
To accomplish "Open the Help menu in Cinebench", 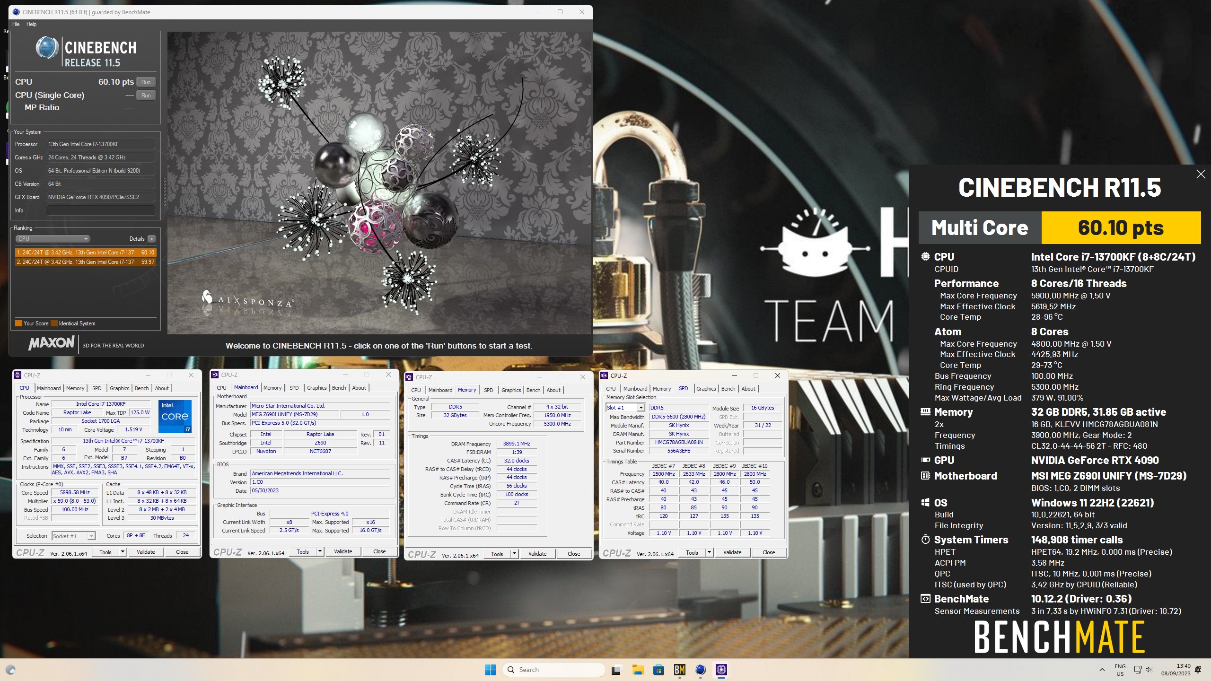I will pos(31,24).
